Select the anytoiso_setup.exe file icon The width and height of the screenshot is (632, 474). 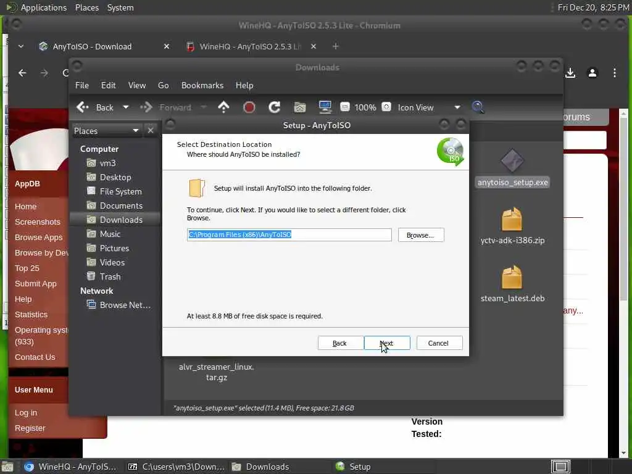512,161
